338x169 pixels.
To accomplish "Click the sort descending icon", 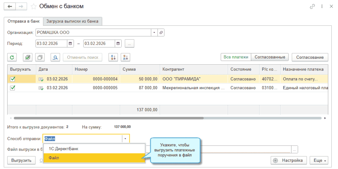I will 125,57.
